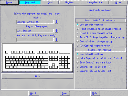Viewport: 128px width, 96px height.
Task: Click the Group Shift/Lock behavior header
Action: [100, 20]
